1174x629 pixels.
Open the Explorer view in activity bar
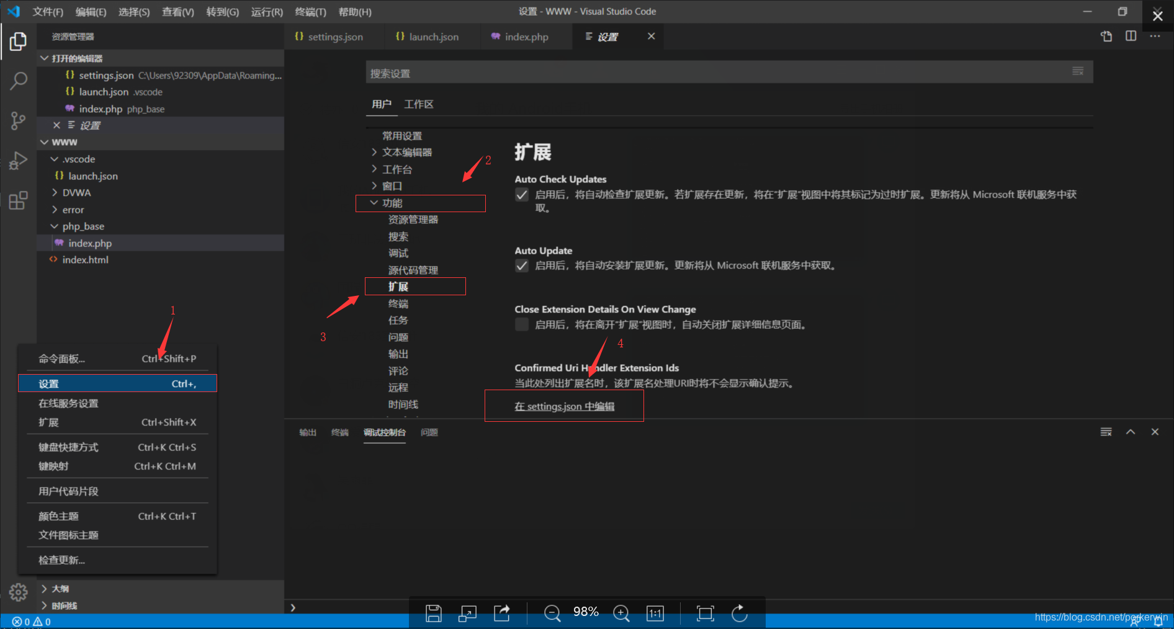coord(18,42)
